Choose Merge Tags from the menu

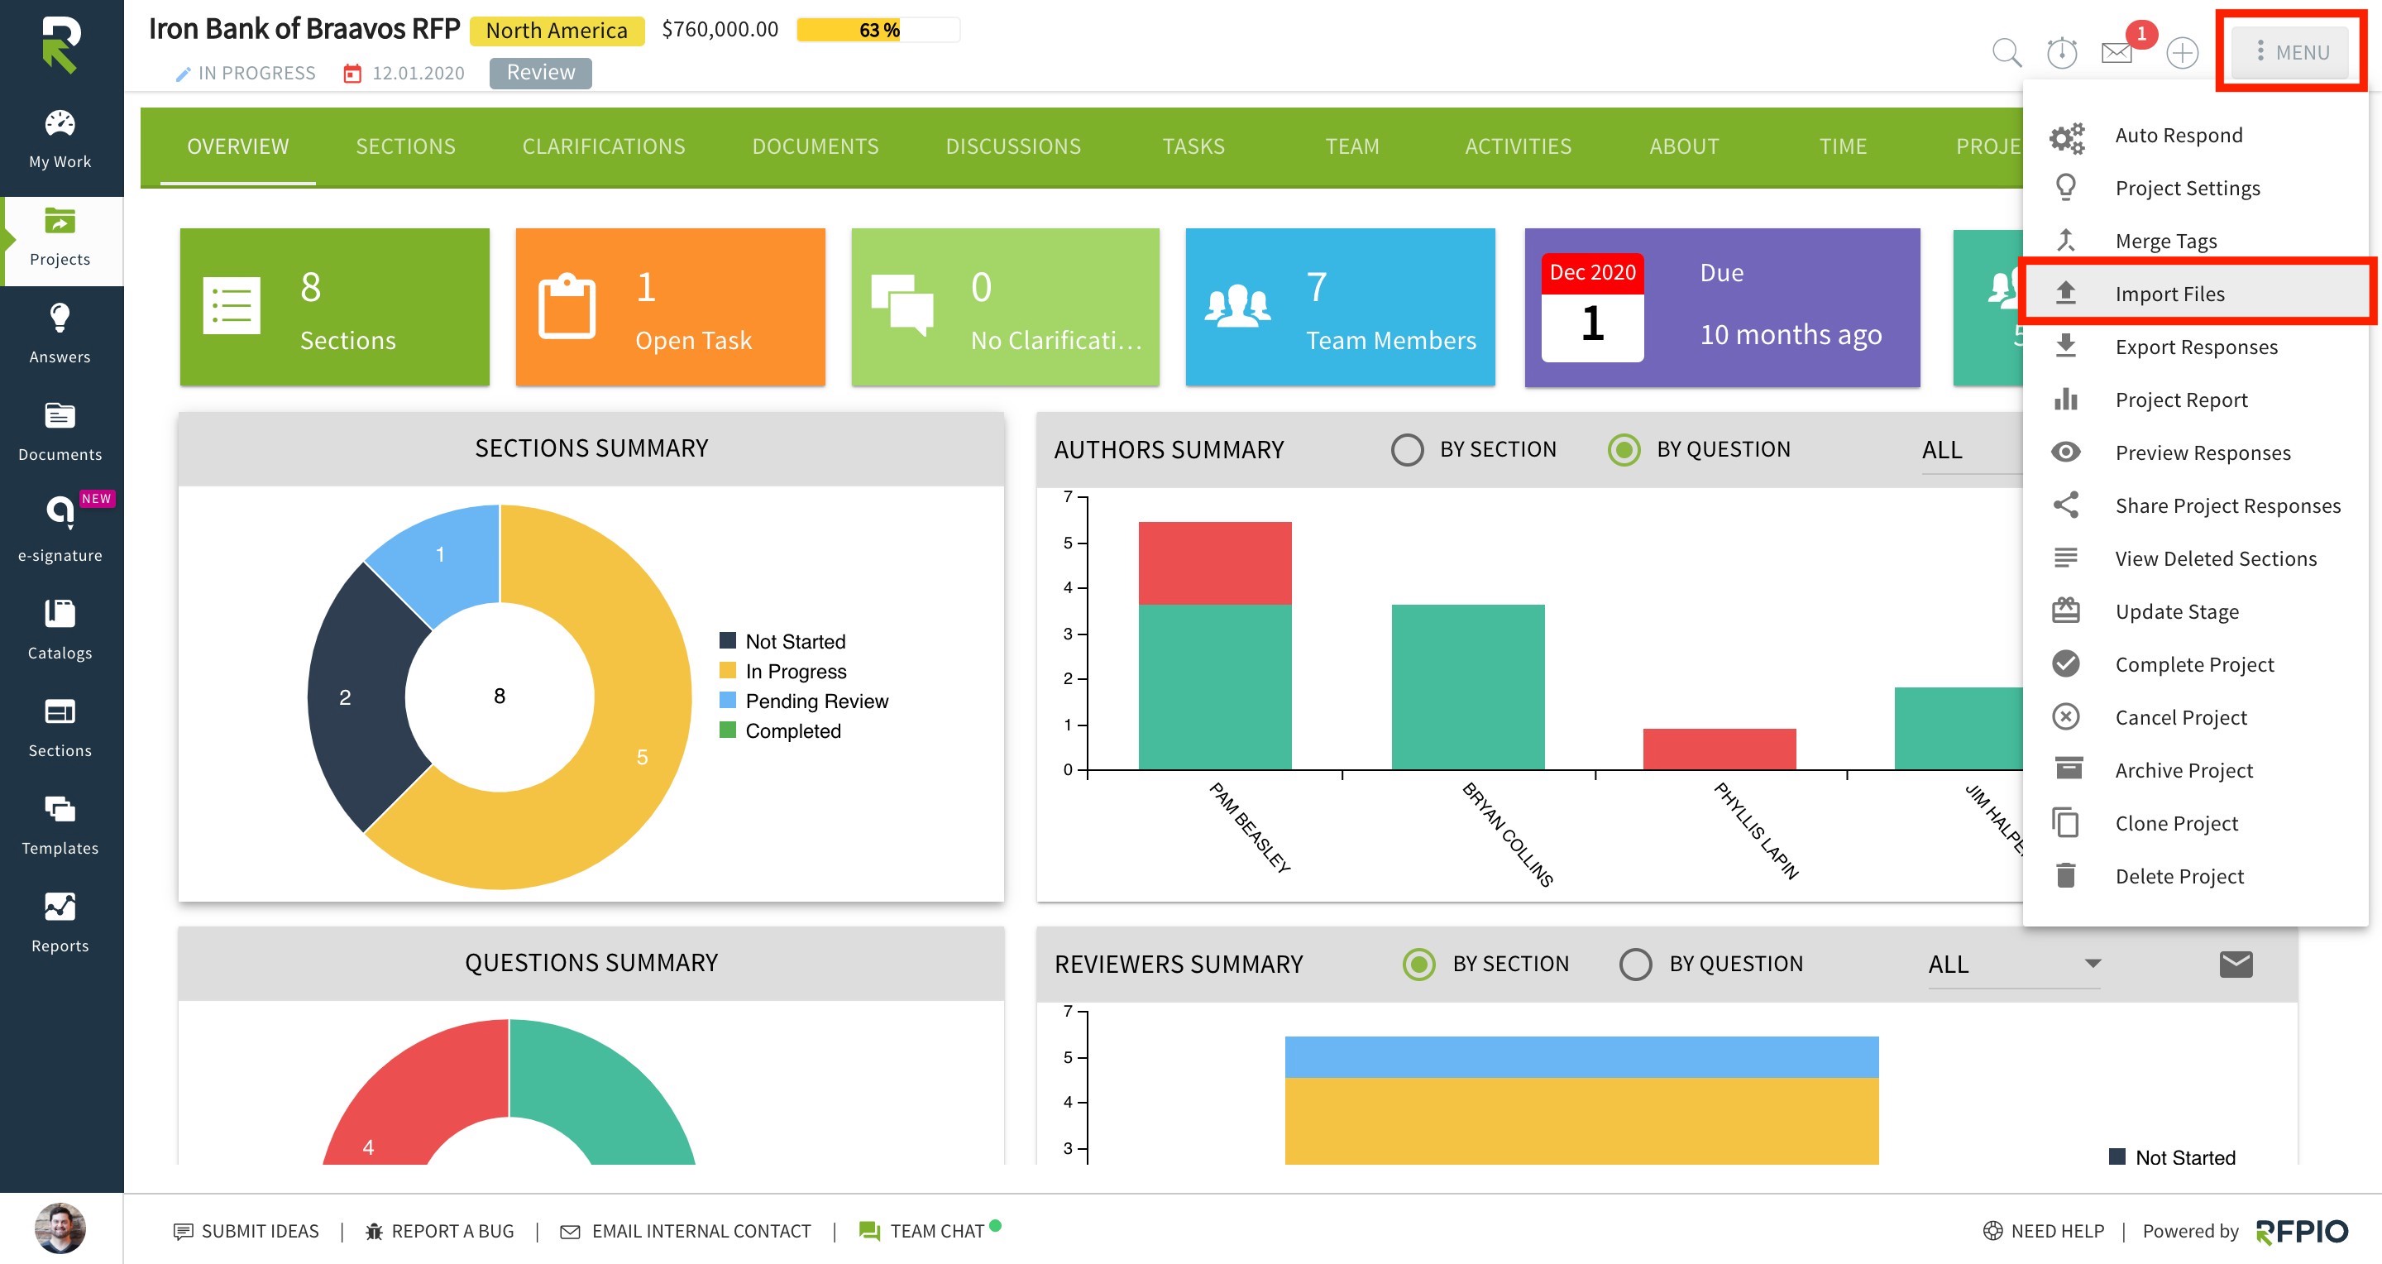[2194, 242]
